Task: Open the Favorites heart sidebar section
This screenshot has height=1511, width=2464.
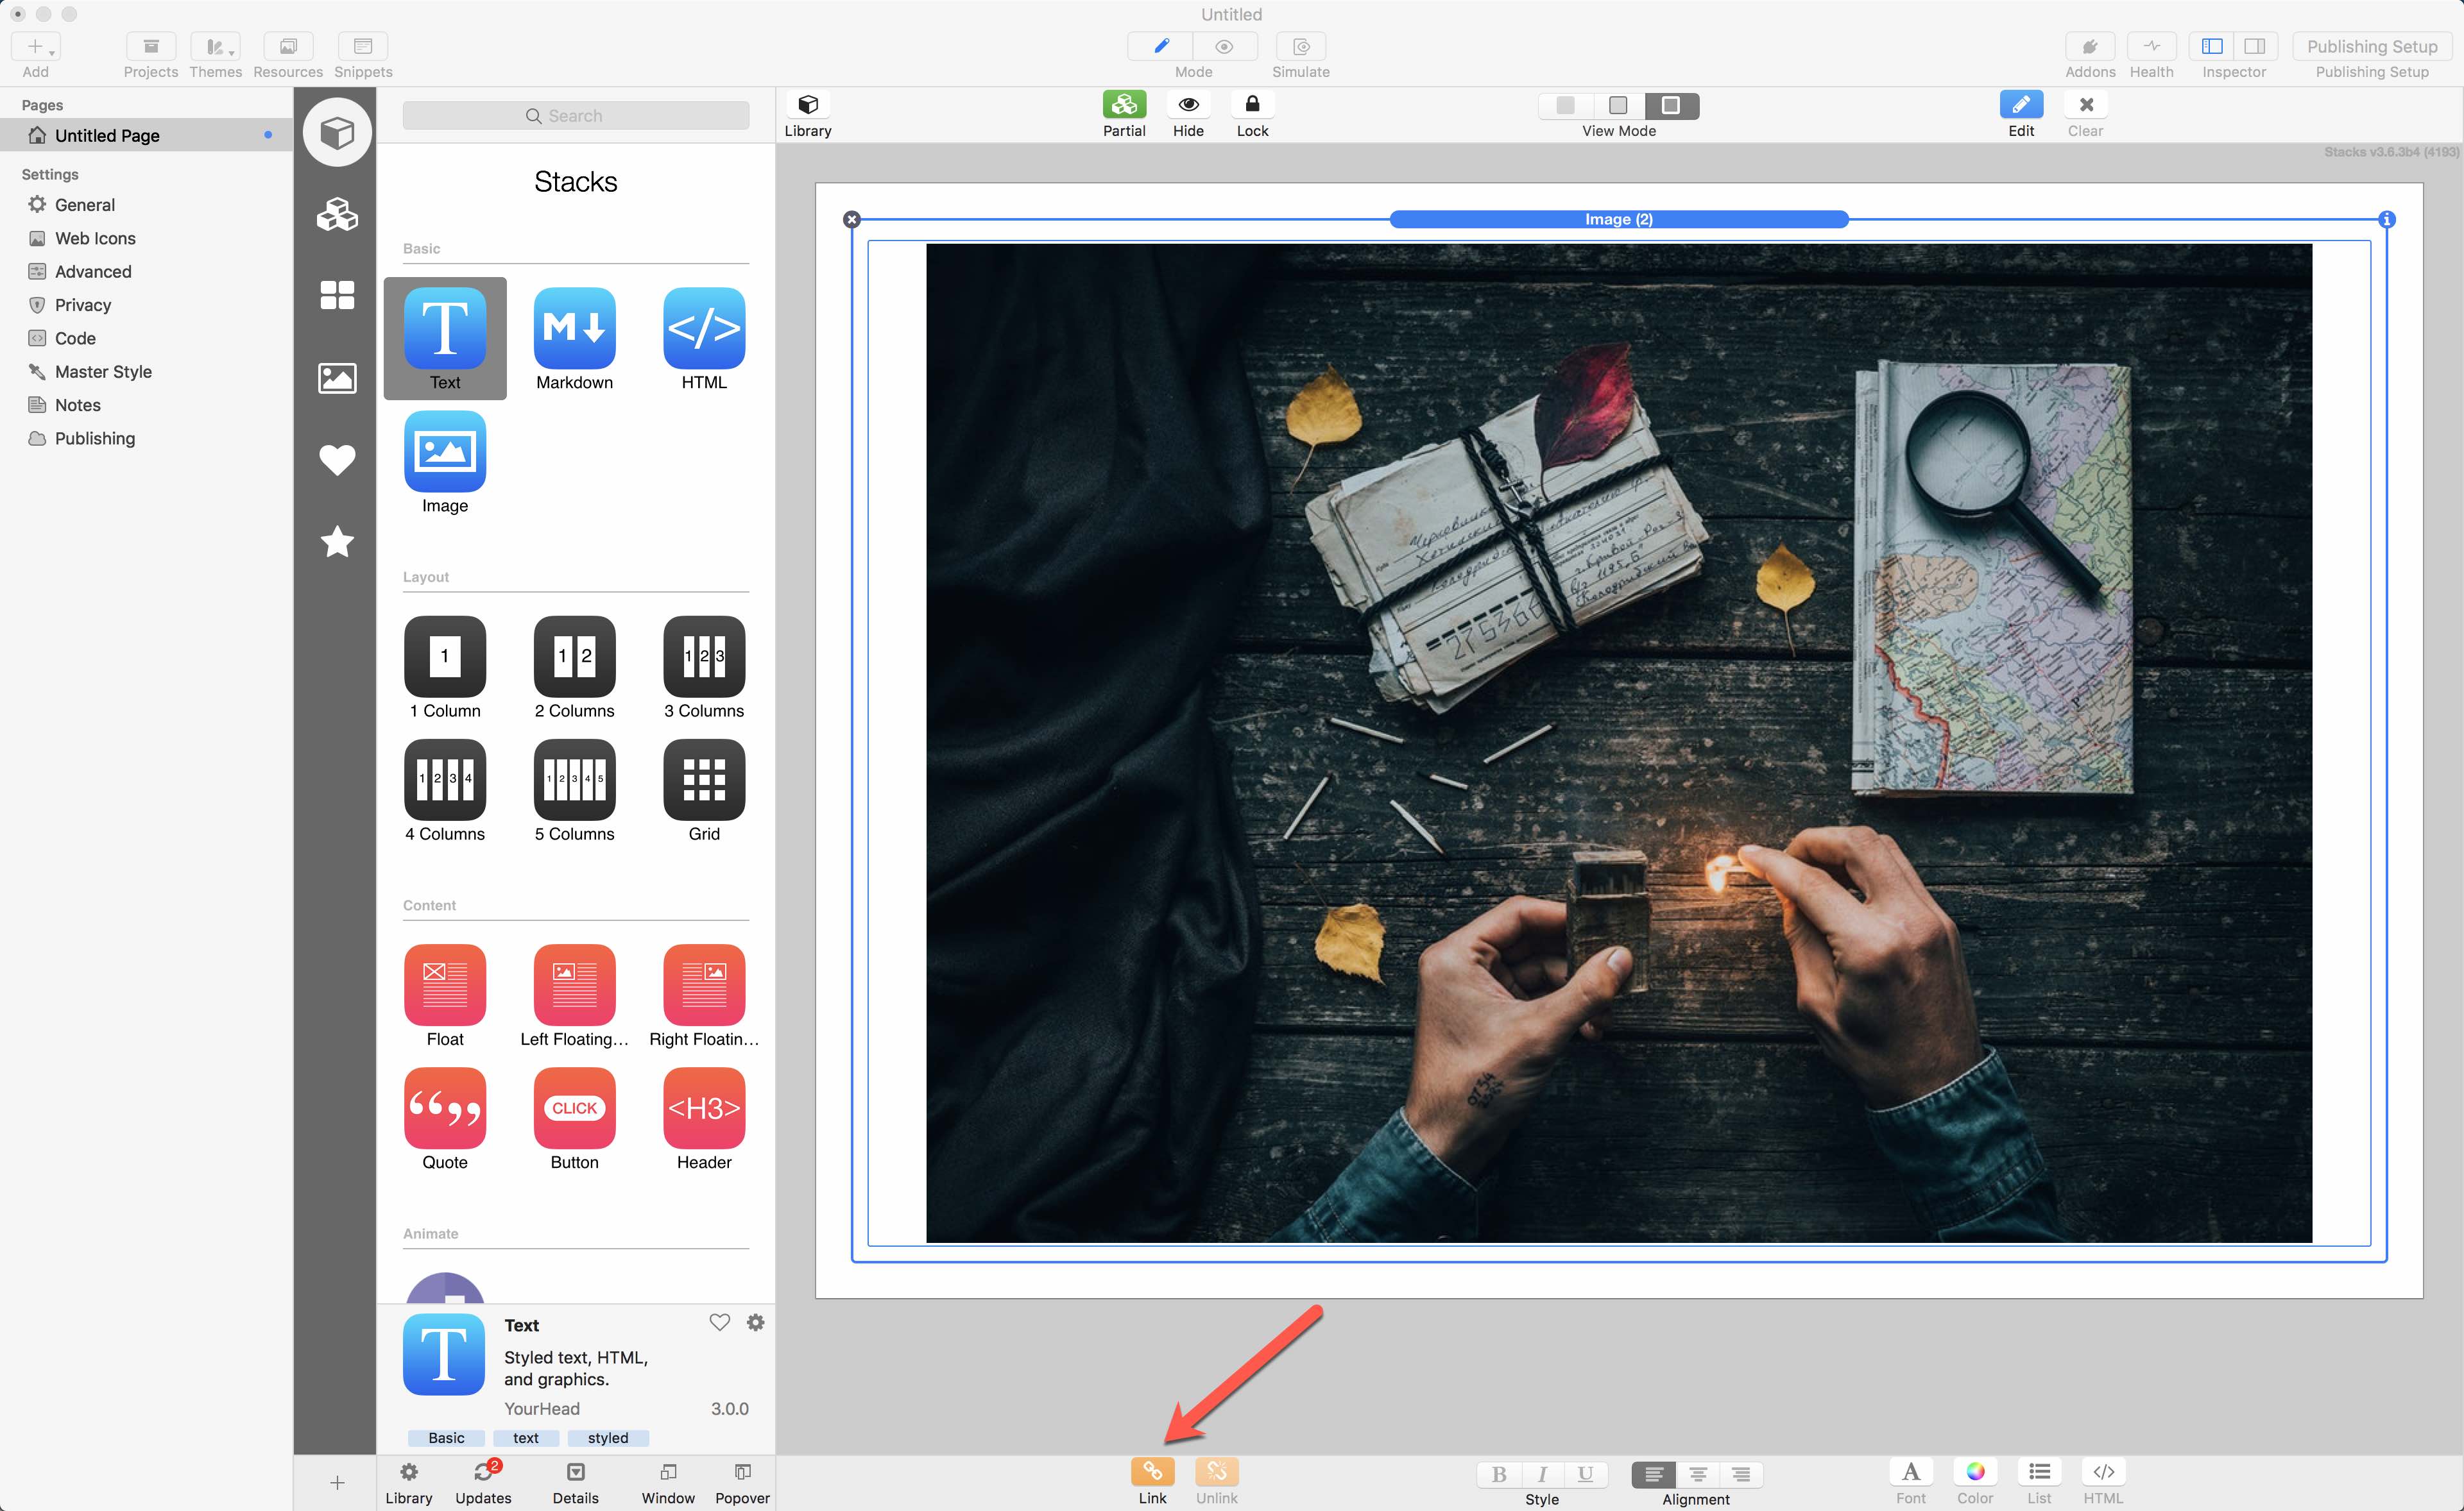Action: tap(337, 460)
